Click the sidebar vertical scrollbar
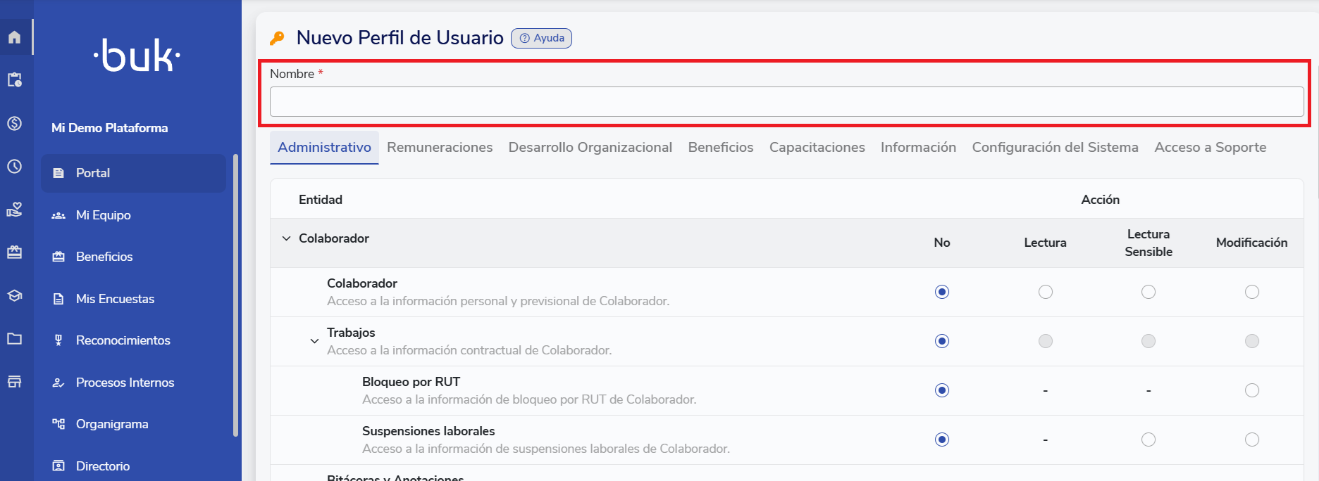 235,295
